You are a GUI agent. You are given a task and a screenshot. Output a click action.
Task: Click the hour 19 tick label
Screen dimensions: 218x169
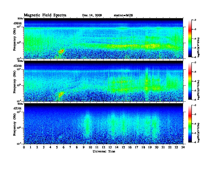click(150, 147)
